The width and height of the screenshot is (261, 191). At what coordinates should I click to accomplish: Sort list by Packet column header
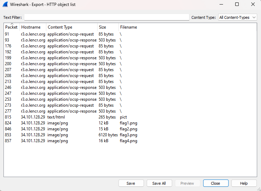[11, 27]
